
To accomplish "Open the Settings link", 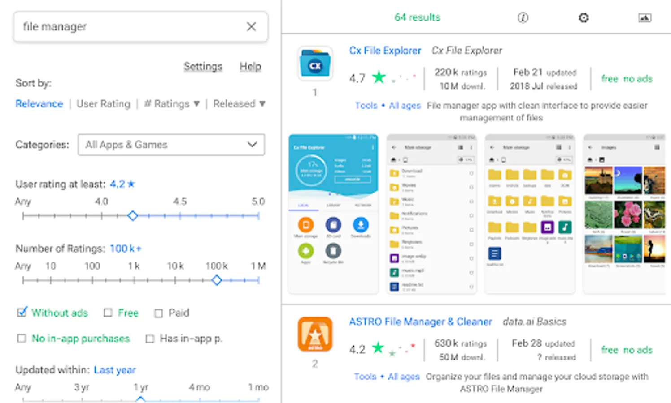I will pos(203,67).
